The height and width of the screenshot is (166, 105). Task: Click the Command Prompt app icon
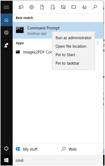pyautogui.click(x=20, y=30)
